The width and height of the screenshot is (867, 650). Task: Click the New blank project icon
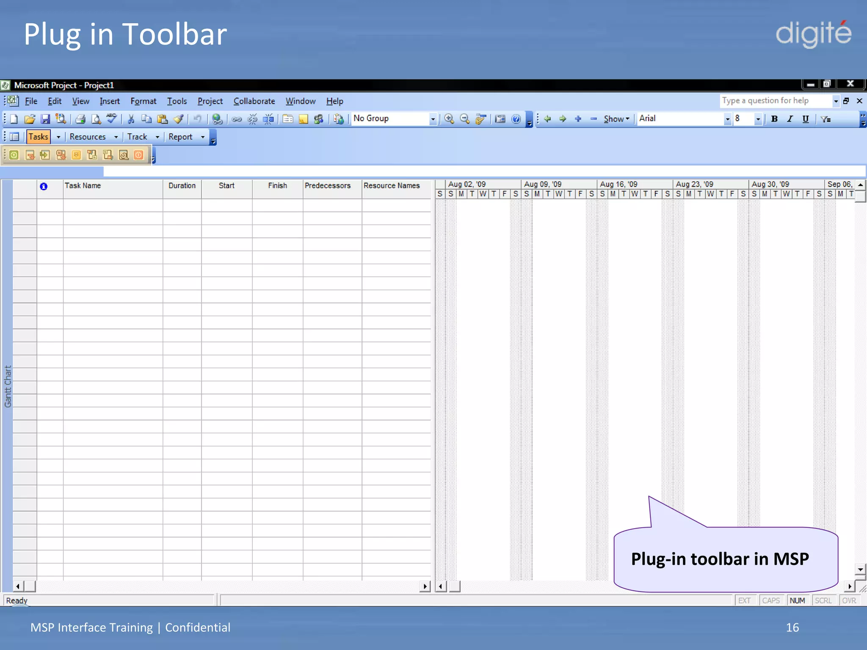click(x=14, y=119)
